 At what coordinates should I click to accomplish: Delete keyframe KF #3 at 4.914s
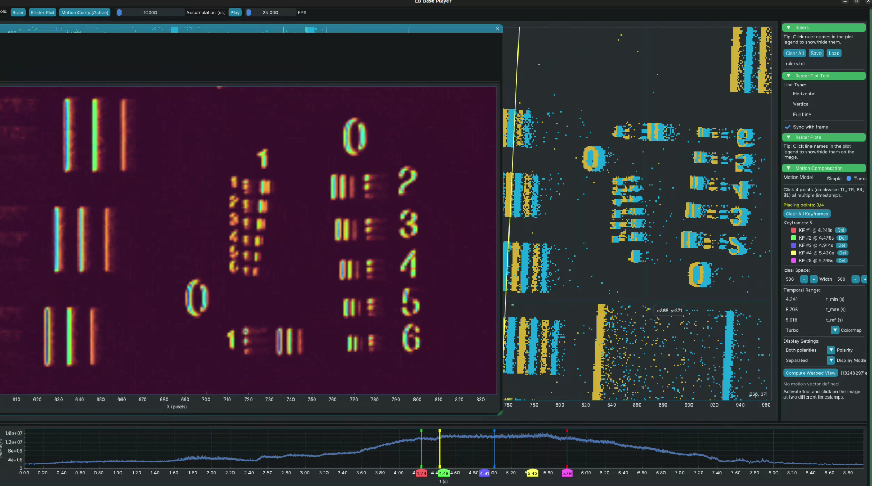coord(841,245)
